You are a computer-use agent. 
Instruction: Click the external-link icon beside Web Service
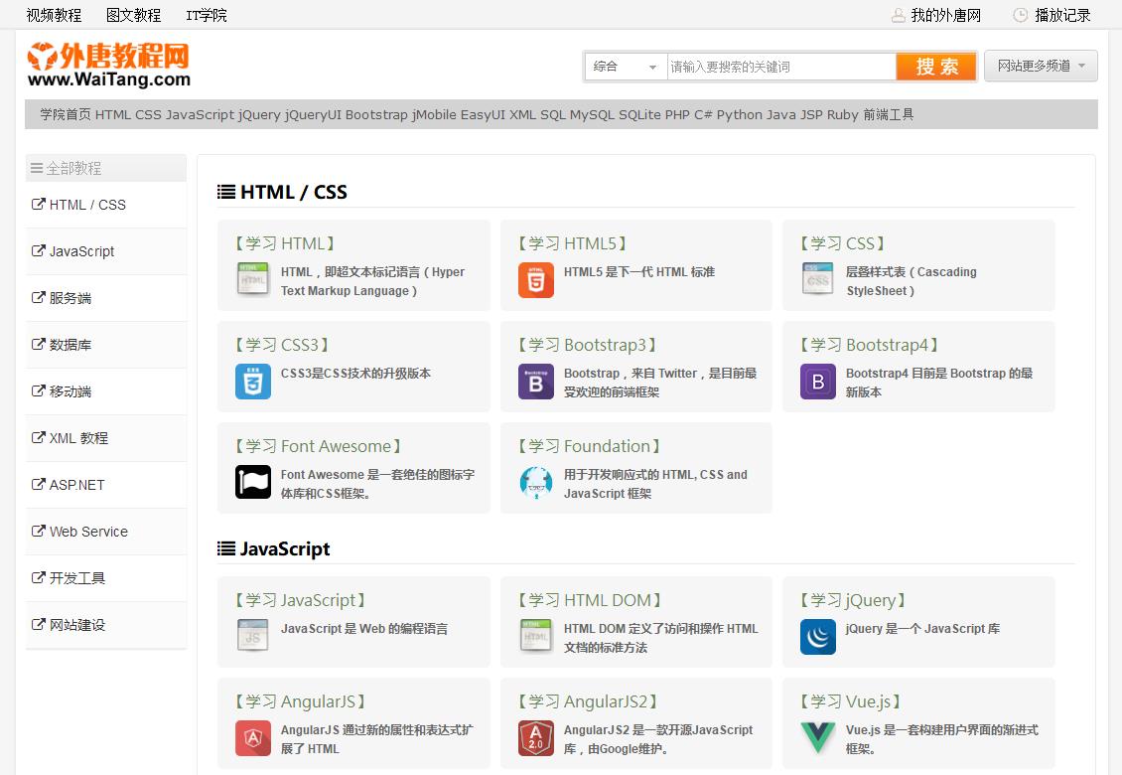pyautogui.click(x=38, y=531)
